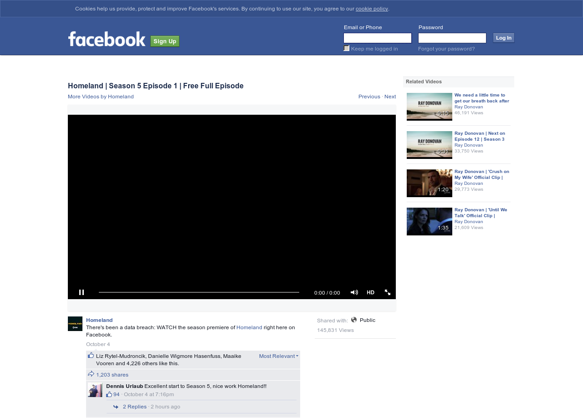Enter fullscreen video mode

388,292
